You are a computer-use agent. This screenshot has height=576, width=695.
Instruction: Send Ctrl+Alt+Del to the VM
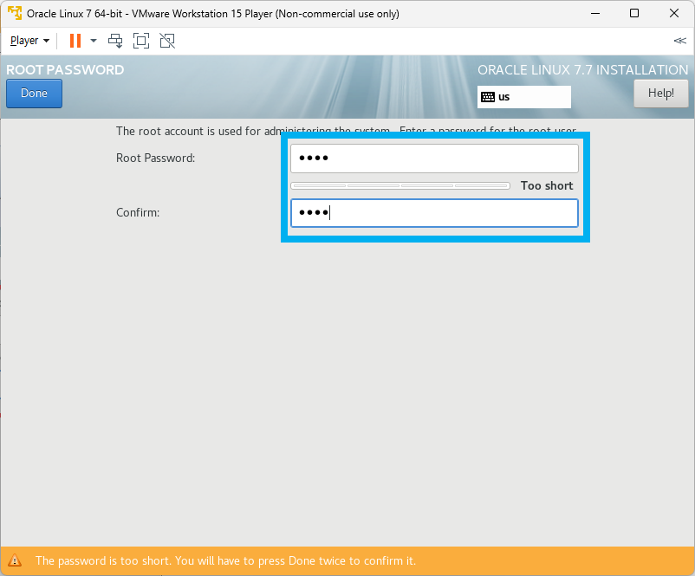click(115, 41)
